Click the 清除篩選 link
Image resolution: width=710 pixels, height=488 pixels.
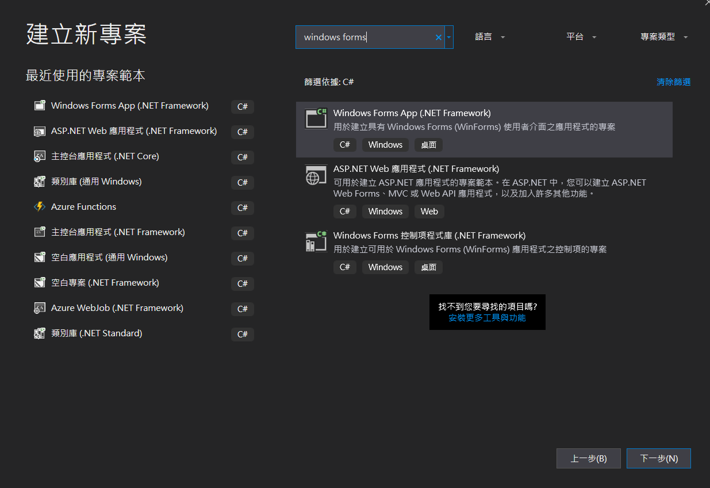pos(674,82)
